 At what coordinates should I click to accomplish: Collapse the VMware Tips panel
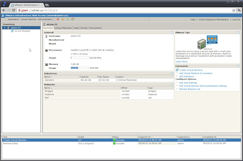point(238,33)
